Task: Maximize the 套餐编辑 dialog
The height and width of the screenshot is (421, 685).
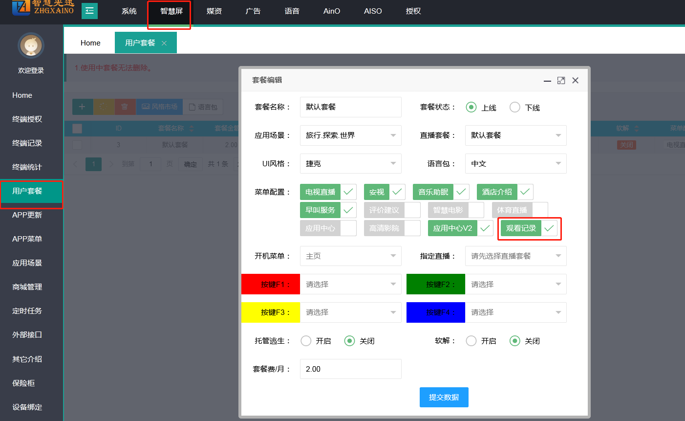Action: click(561, 80)
